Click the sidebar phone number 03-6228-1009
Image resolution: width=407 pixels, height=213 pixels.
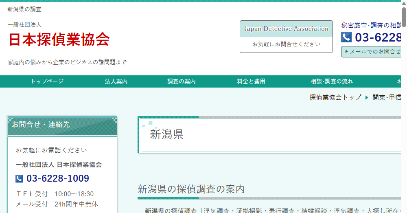[58, 179]
